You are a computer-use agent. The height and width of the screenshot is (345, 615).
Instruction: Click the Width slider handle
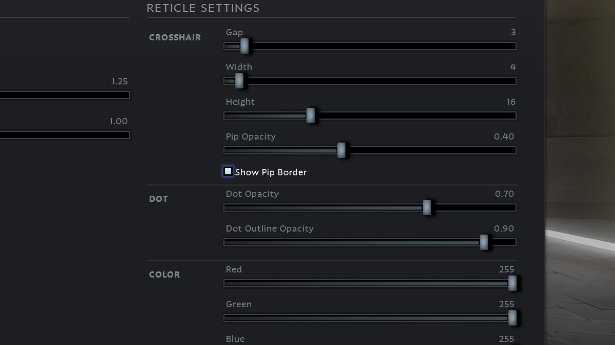click(239, 81)
